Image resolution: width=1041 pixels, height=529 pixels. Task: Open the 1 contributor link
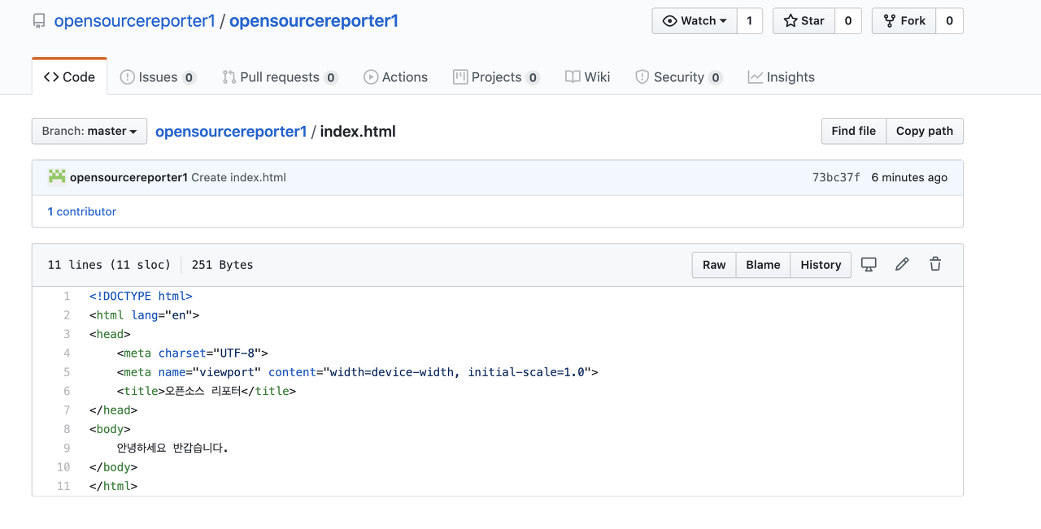[82, 211]
